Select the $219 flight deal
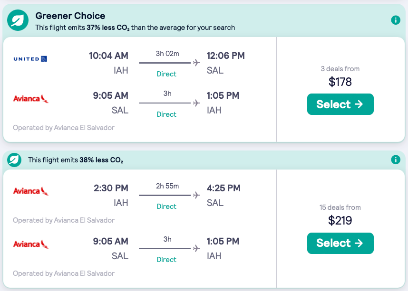Image resolution: width=408 pixels, height=291 pixels. (x=340, y=243)
